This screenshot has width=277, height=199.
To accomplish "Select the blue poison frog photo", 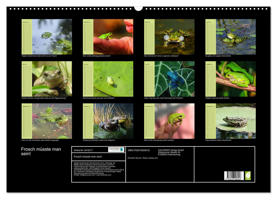I will (x=174, y=79).
